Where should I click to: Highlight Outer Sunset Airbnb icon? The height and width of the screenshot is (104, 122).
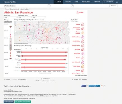83,66
